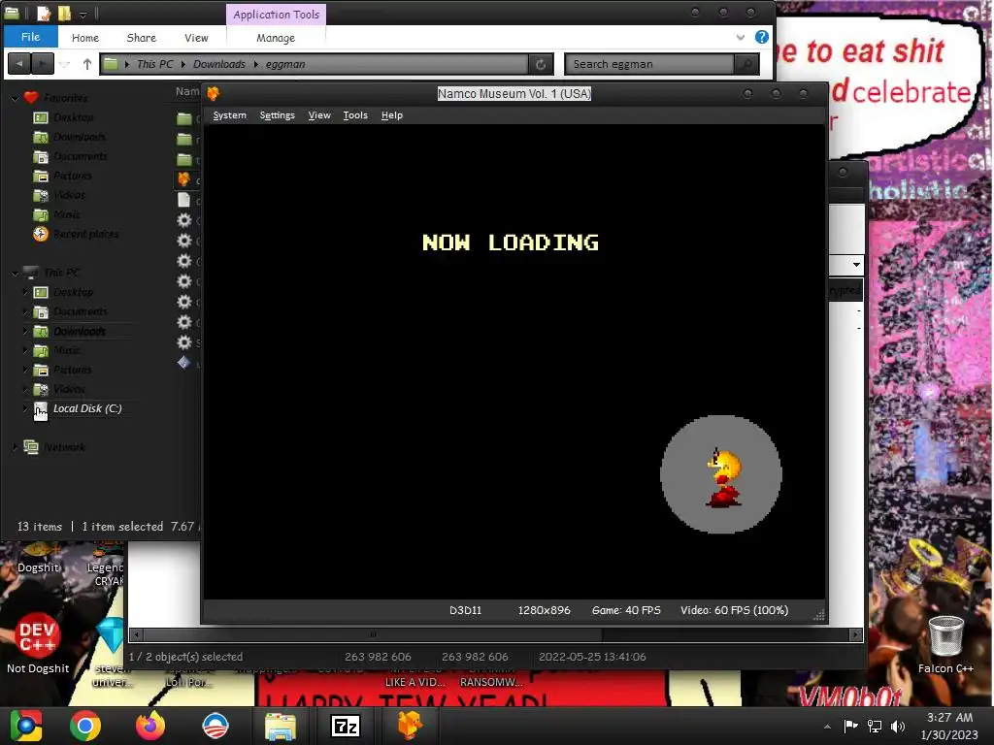Click the Explorer forward arrow button
The image size is (994, 745).
click(x=42, y=64)
